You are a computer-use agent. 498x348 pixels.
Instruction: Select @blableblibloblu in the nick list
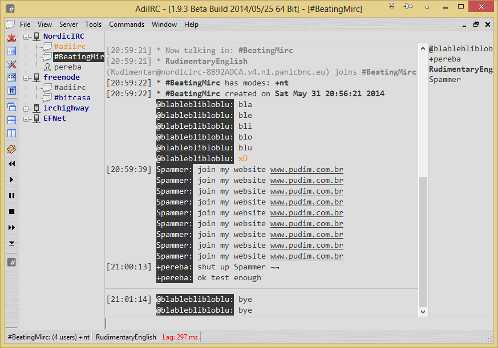coord(460,48)
